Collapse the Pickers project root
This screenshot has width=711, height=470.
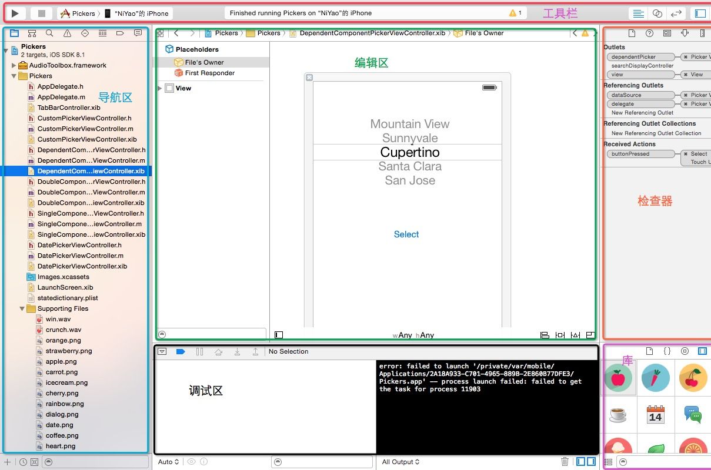click(6, 51)
